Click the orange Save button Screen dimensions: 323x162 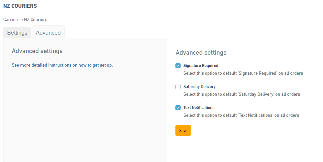point(183,130)
